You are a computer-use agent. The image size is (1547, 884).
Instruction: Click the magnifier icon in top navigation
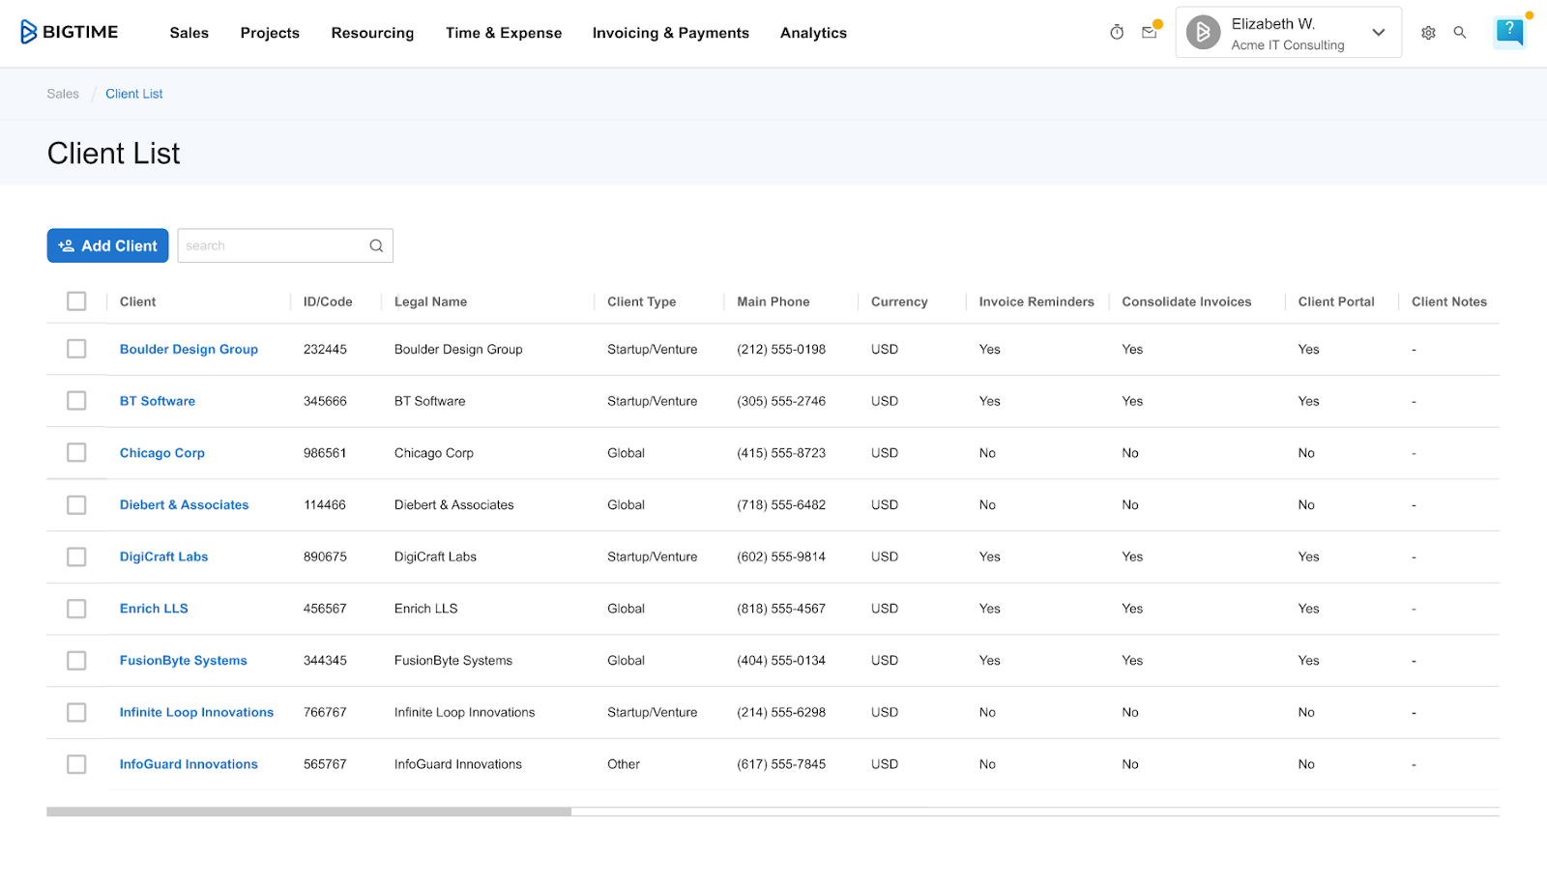tap(1460, 33)
